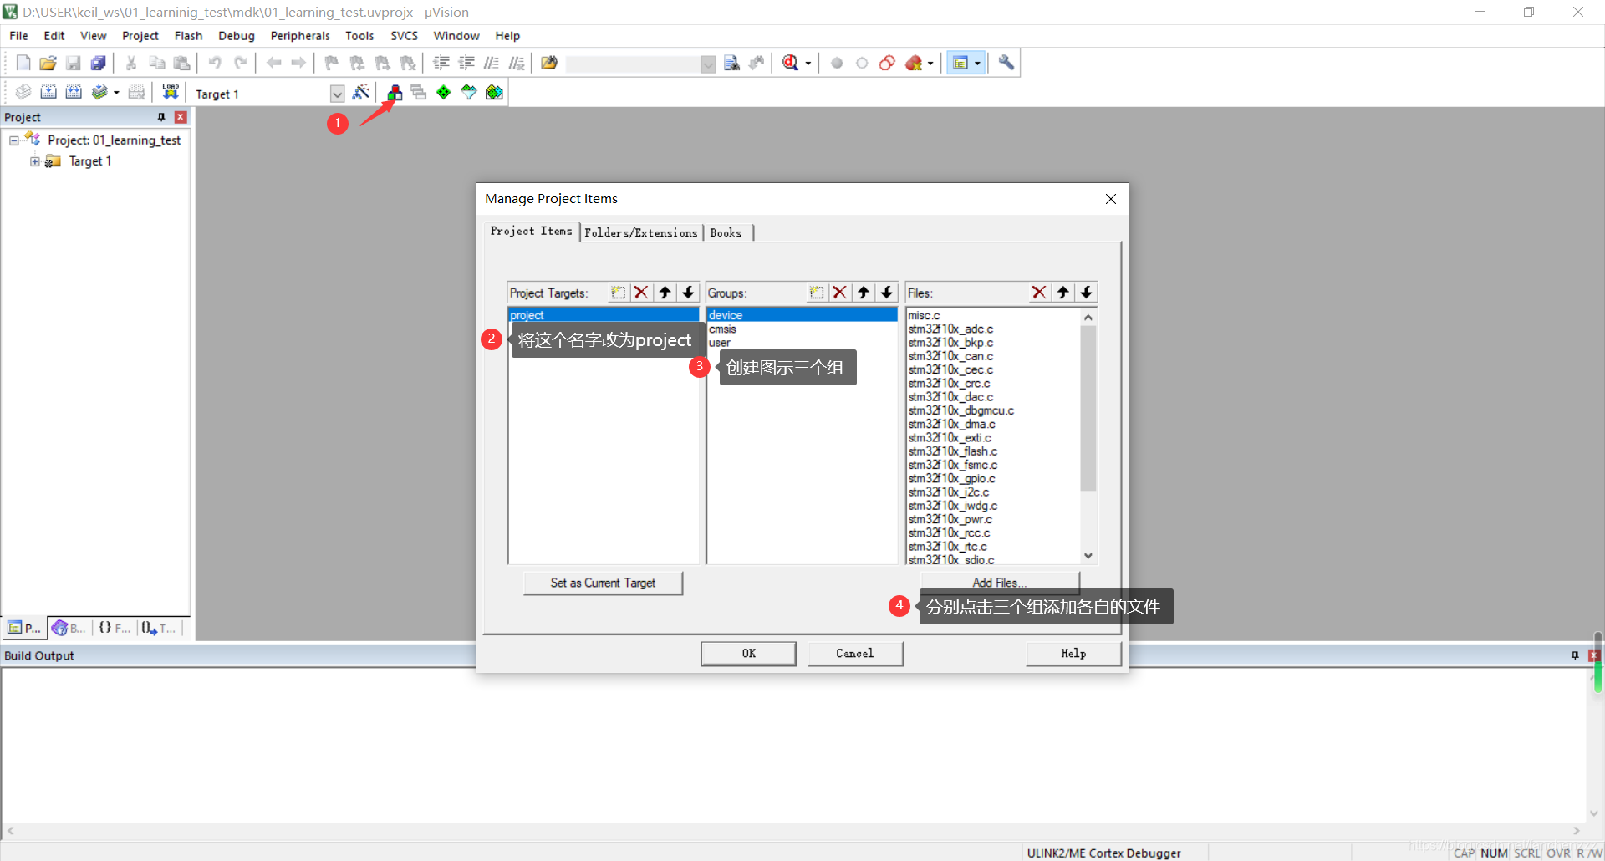This screenshot has height=861, width=1605.
Task: Navigate backwards arrow icon
Action: pos(273,63)
